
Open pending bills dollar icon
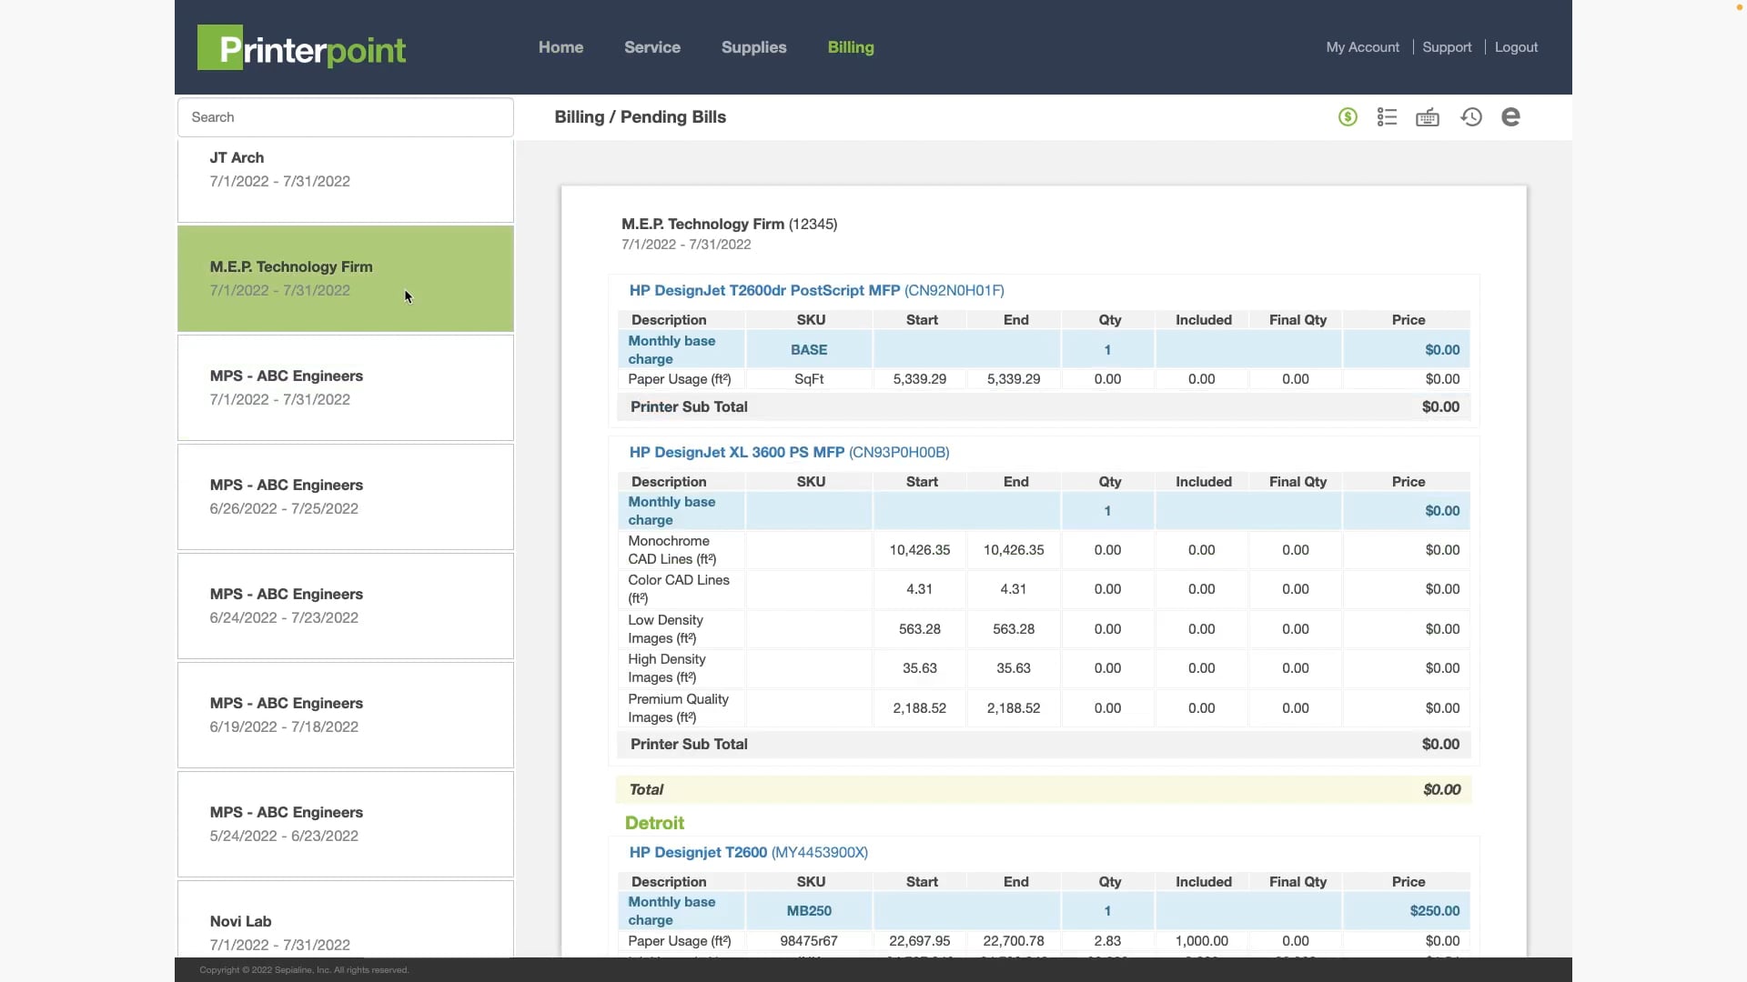(1348, 117)
